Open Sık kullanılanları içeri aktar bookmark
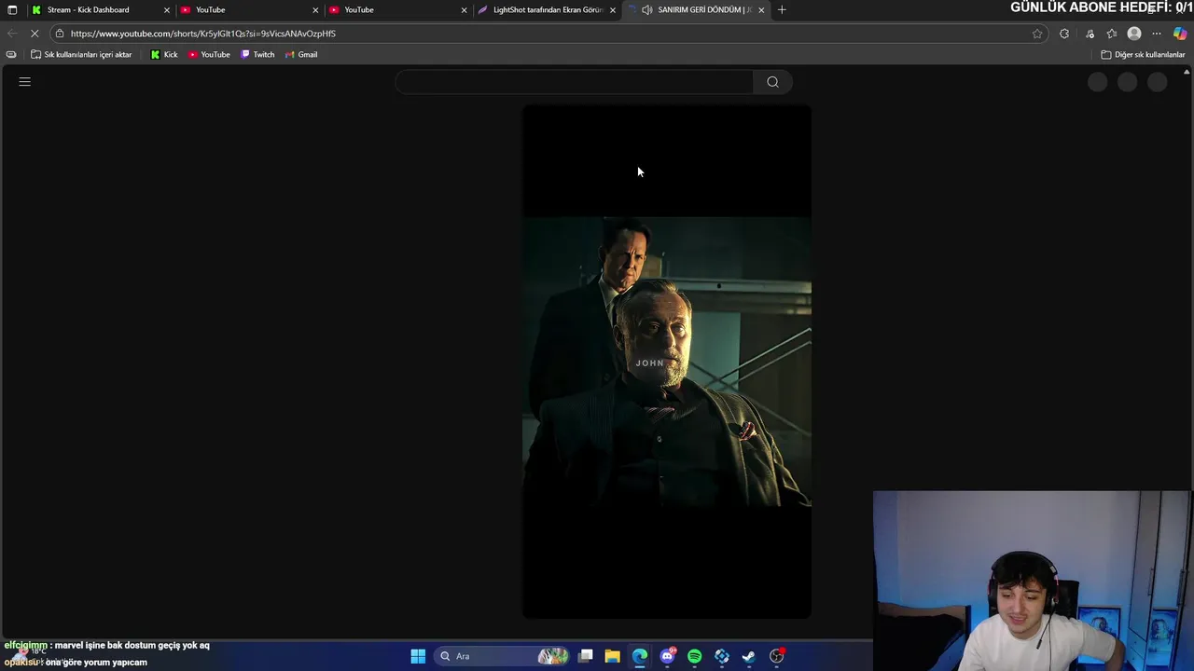1194x671 pixels. click(x=81, y=54)
